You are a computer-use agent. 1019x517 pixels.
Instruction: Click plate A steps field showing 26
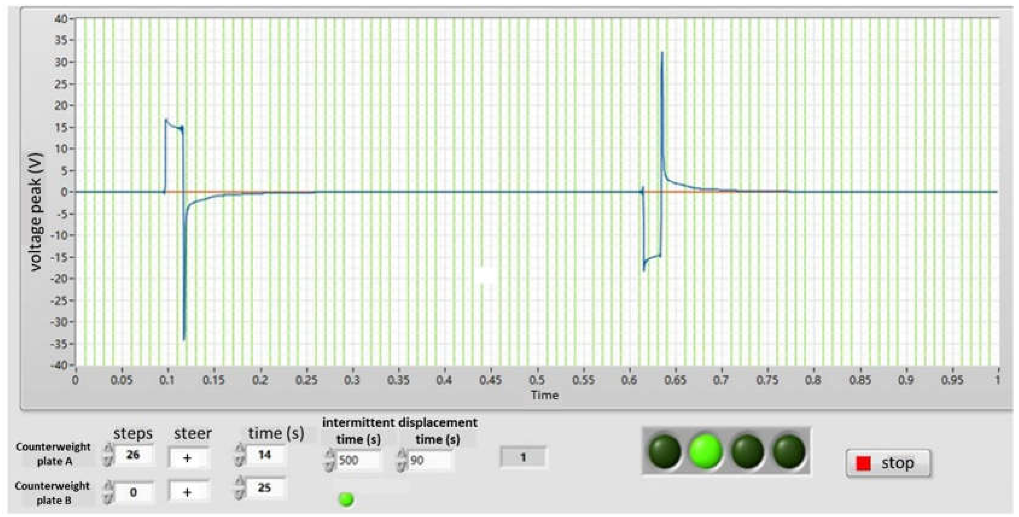pyautogui.click(x=134, y=455)
